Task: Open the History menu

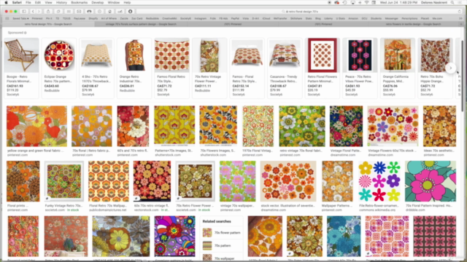Action: pyautogui.click(x=61, y=2)
